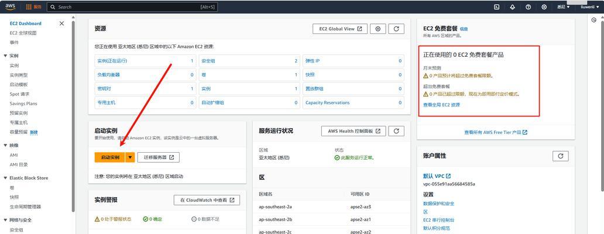Click the sidebar vertical scrollbar
This screenshot has width=604, height=234.
tap(73, 115)
